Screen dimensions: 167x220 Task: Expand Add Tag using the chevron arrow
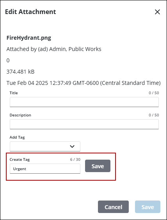[x=72, y=146]
